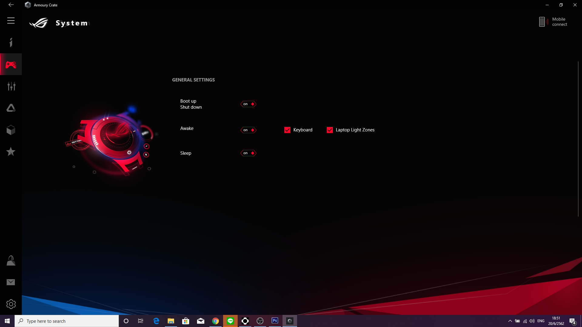
Task: Click the Mobile connect label
Action: click(560, 22)
